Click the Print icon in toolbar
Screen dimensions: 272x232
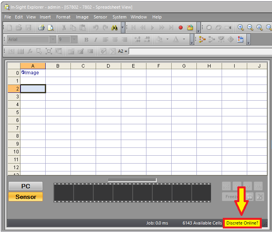click(41, 28)
